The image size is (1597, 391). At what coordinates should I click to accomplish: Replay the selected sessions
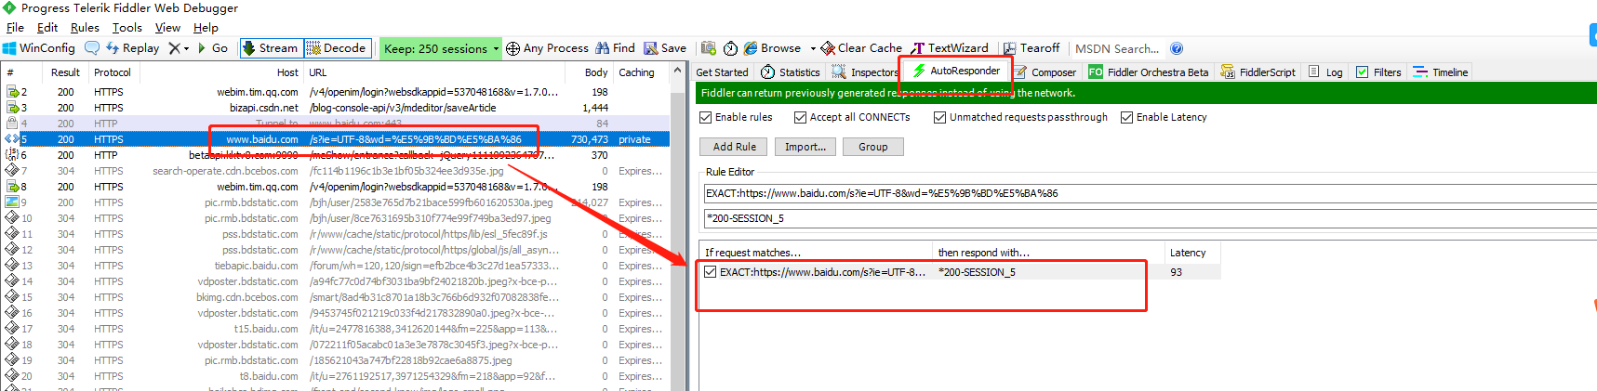(x=132, y=48)
